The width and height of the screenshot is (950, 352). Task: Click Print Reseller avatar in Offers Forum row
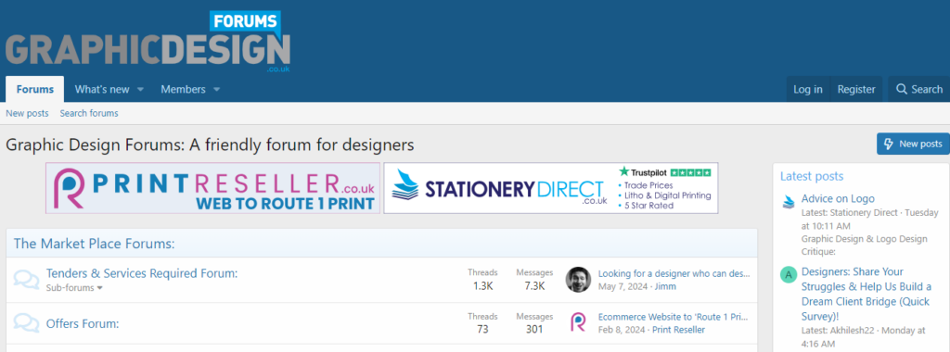click(x=578, y=322)
